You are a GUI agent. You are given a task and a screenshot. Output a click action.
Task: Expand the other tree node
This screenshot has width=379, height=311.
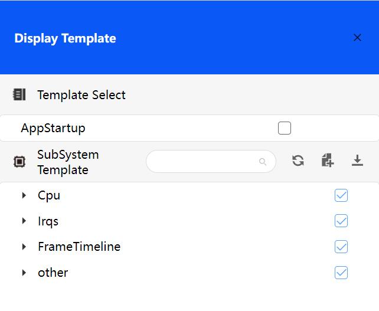click(24, 273)
